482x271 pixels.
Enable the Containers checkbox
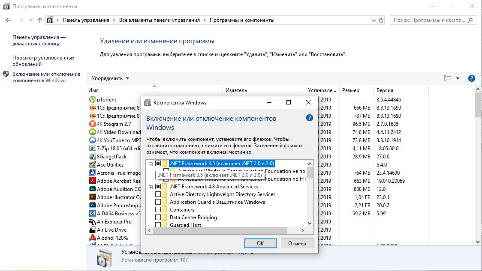pos(158,209)
